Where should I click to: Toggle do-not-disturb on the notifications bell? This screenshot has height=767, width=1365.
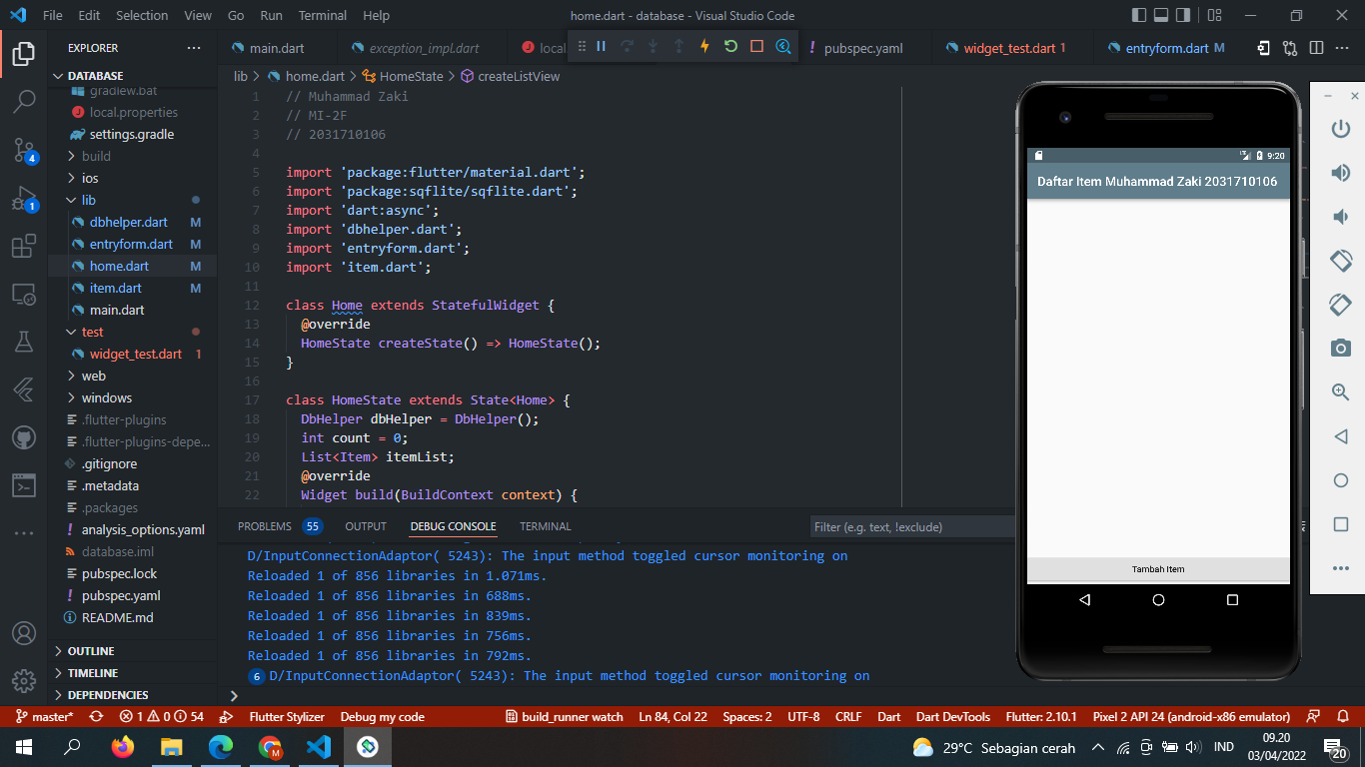point(1341,716)
